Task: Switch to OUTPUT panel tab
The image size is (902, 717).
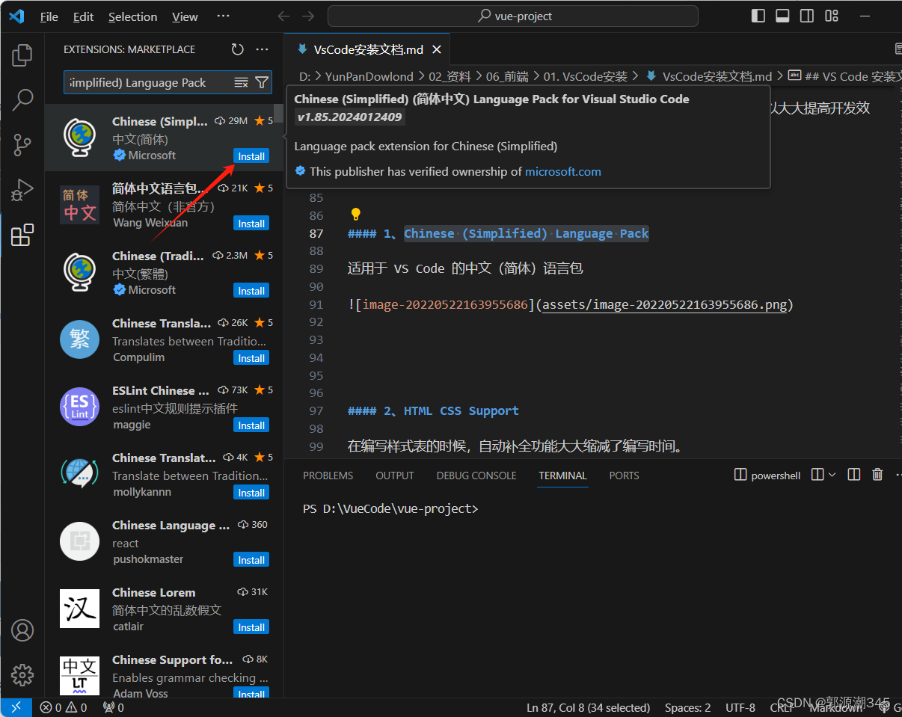Action: 395,476
